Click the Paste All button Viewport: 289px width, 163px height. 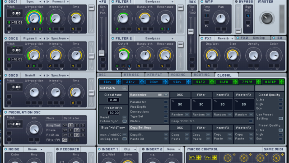point(149,139)
